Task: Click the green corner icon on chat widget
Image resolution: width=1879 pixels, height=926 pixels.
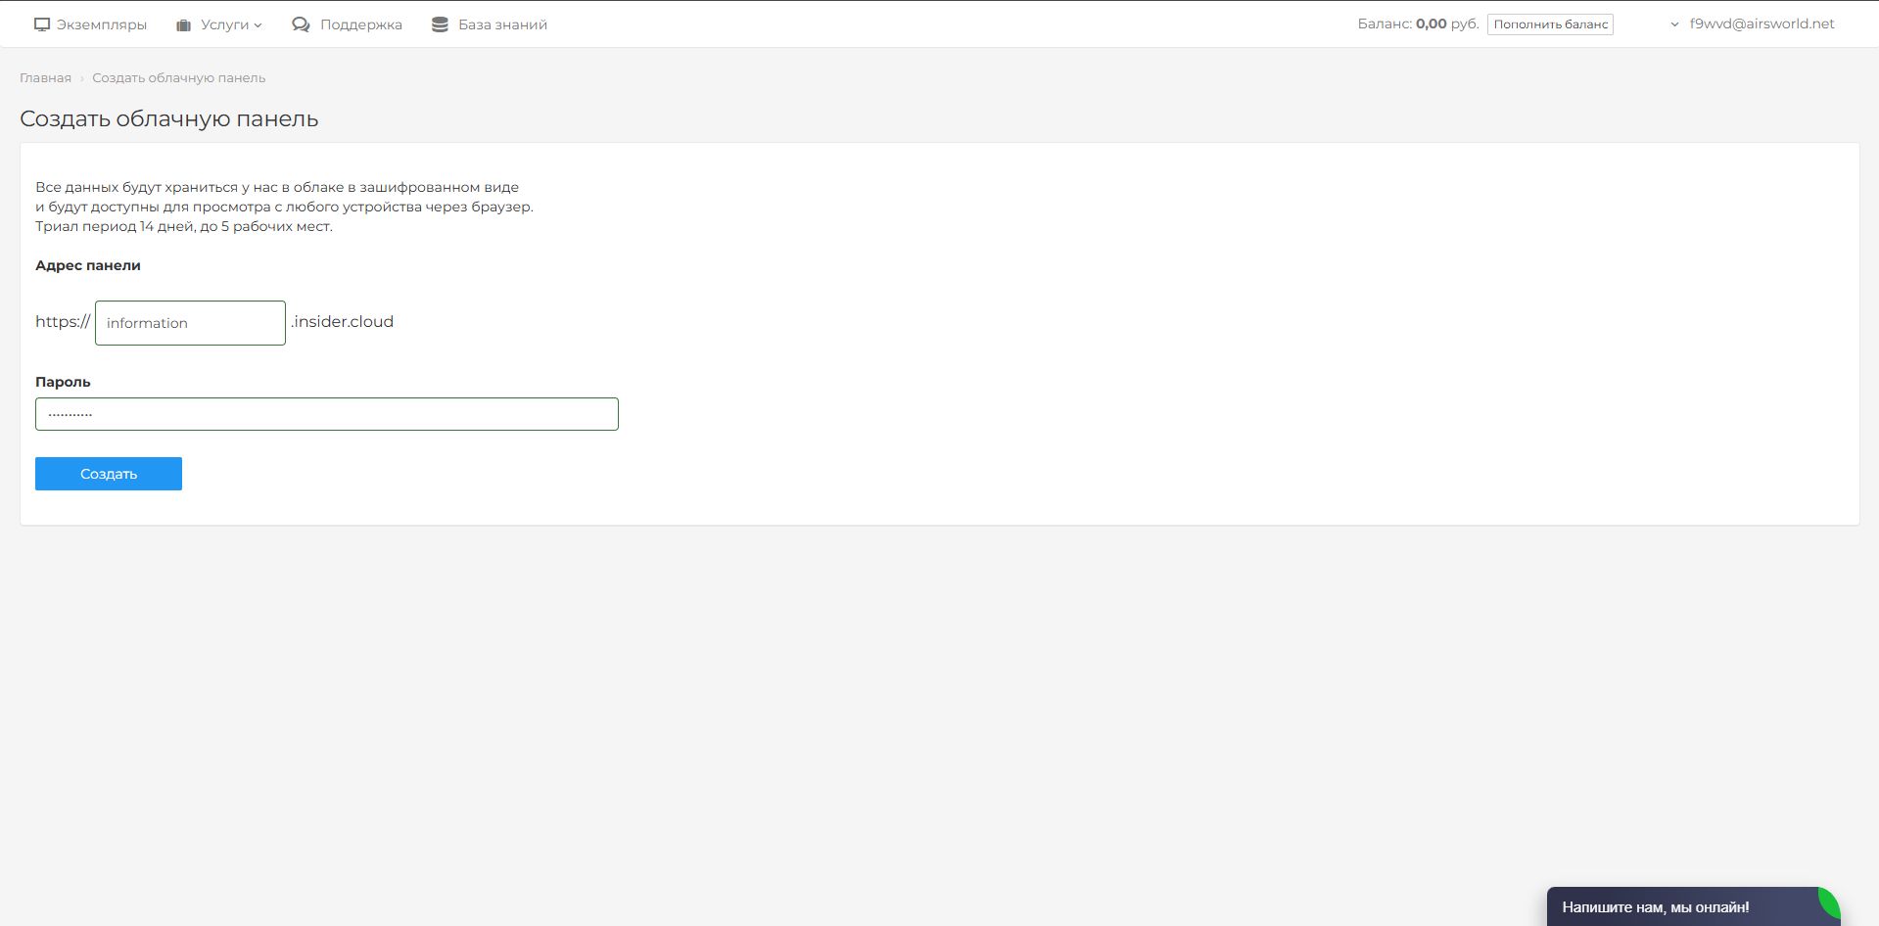Action: [1827, 901]
